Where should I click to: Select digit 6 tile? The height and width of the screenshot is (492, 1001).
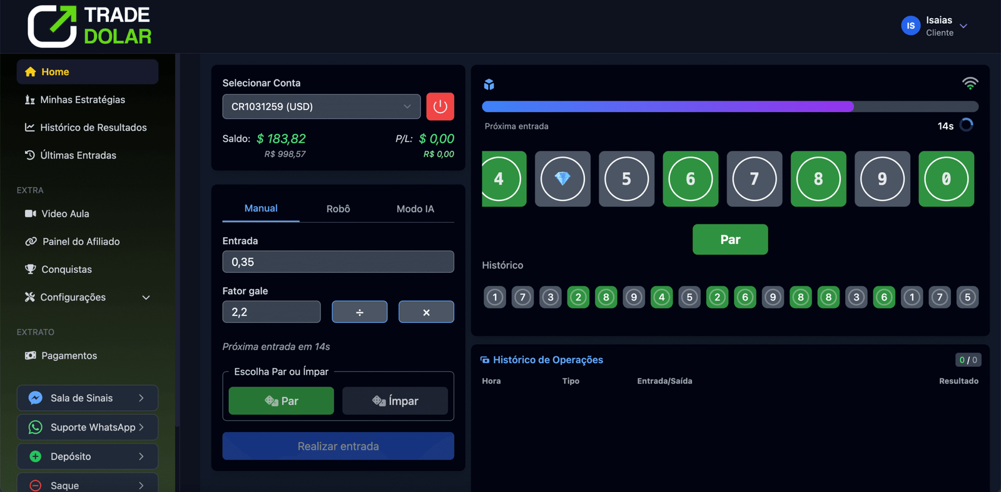(x=690, y=179)
